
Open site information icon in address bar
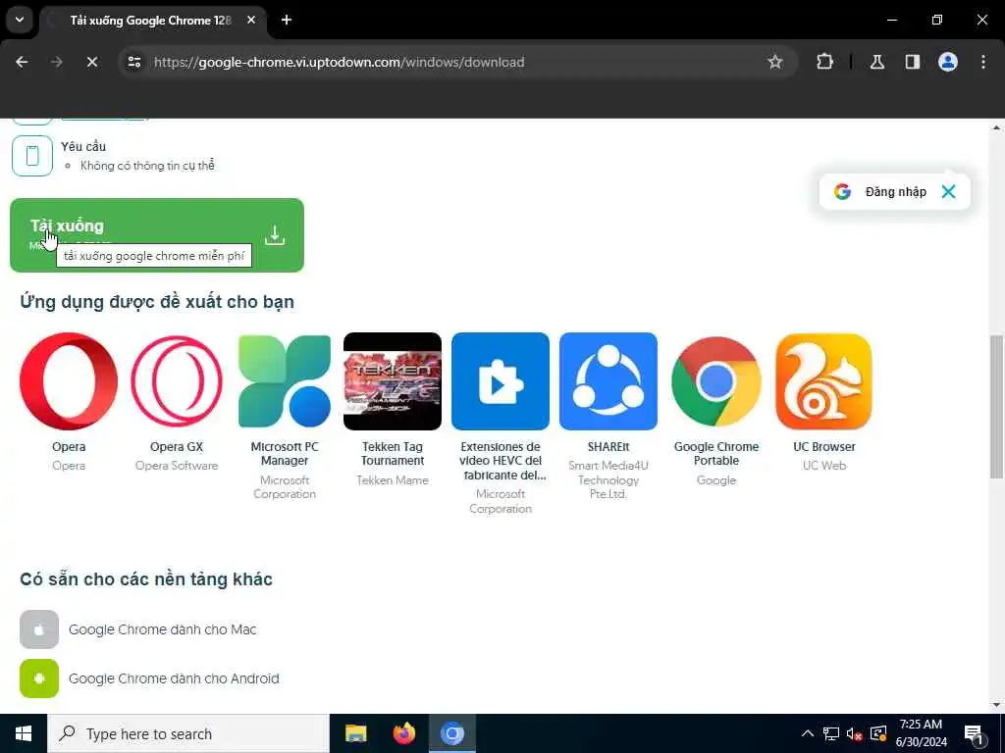(x=133, y=62)
